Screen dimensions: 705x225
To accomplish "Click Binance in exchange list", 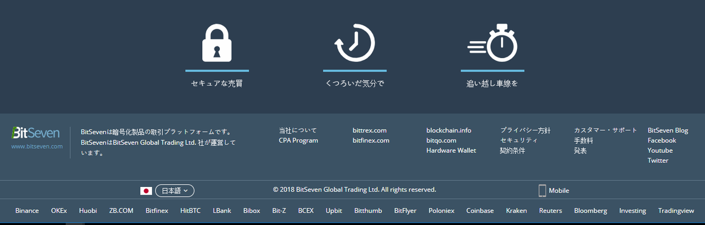I will point(27,210).
